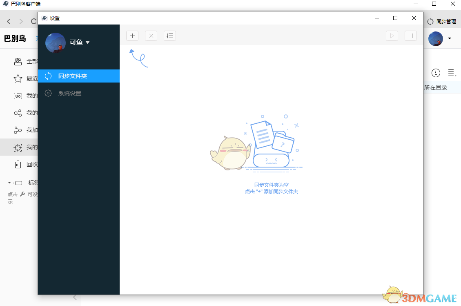
Task: Add a new sync folder with plus button
Action: click(x=132, y=36)
